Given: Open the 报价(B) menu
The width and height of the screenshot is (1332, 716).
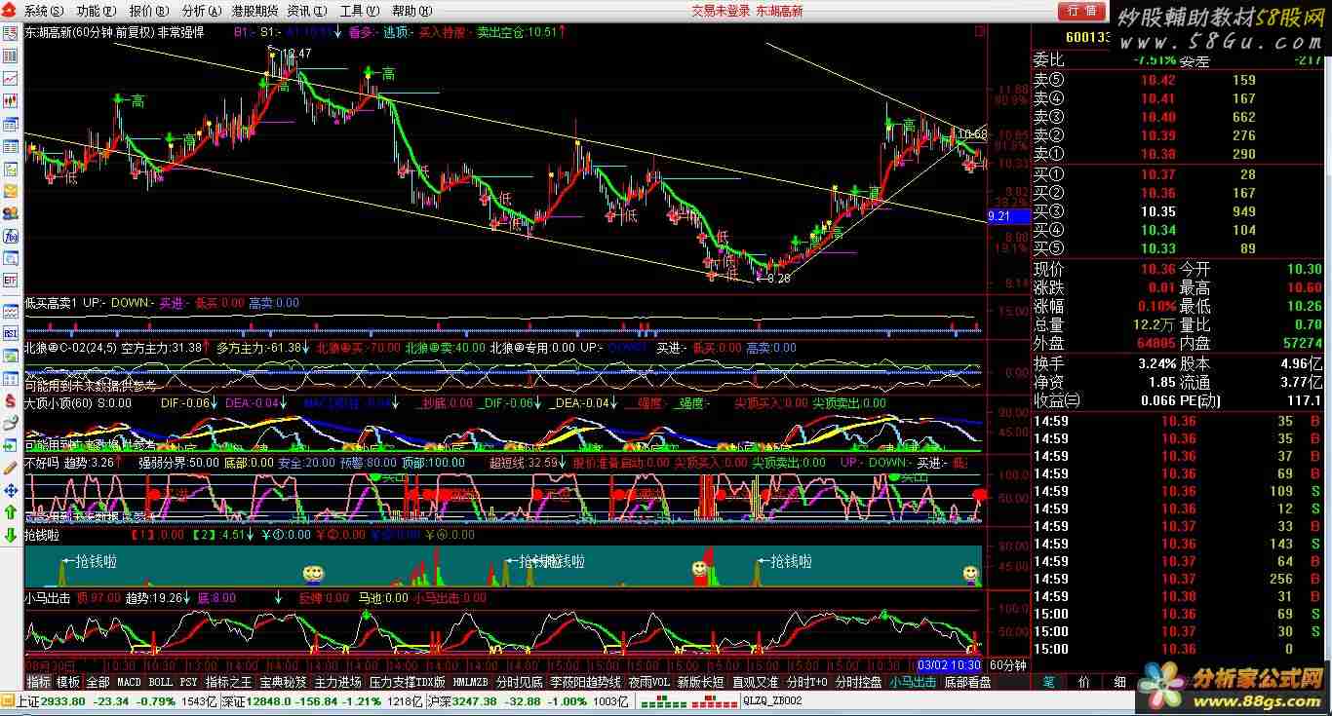Looking at the screenshot, I should coord(148,11).
